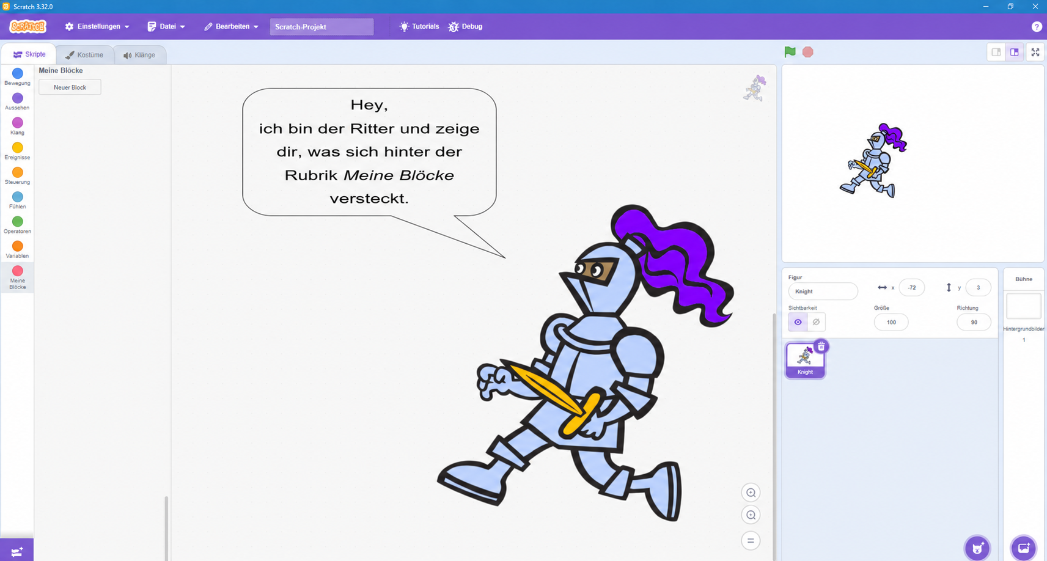1047x561 pixels.
Task: Click the block palette vertical scrollbar
Action: [166, 528]
